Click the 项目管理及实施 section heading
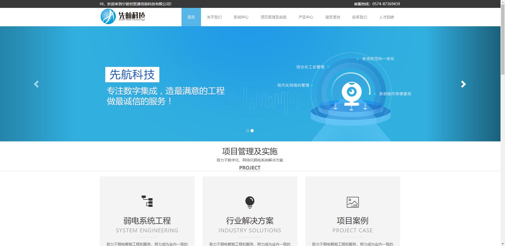The image size is (505, 246). [x=250, y=151]
